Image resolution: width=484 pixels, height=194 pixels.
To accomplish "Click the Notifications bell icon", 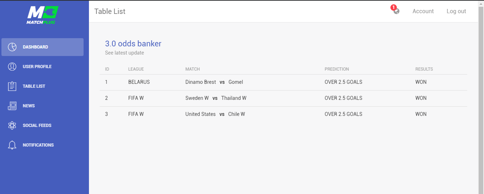I will (12, 145).
